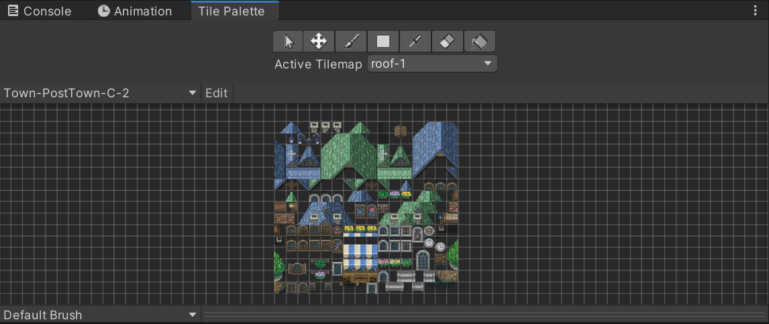Choose the Select tool arrow icon
Viewport: 769px width, 324px height.
coord(289,42)
